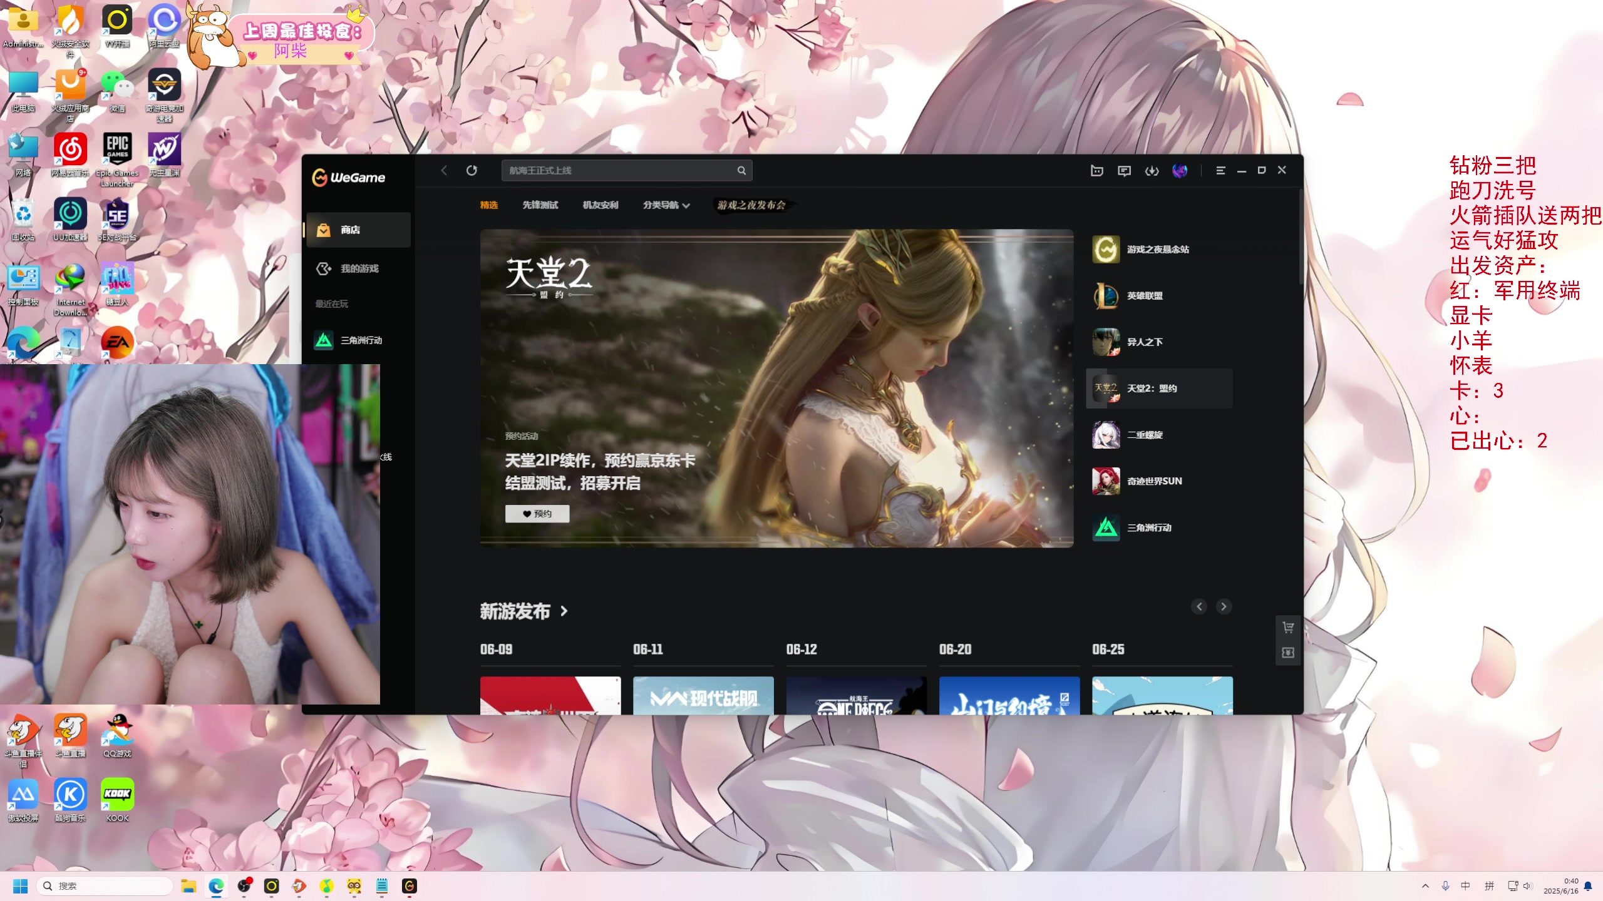Open the Windows Start menu
This screenshot has height=901, width=1603.
pos(20,886)
